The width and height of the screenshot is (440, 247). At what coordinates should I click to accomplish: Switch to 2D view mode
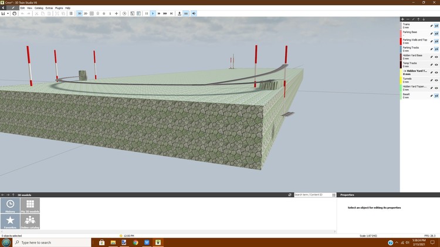pos(86,13)
